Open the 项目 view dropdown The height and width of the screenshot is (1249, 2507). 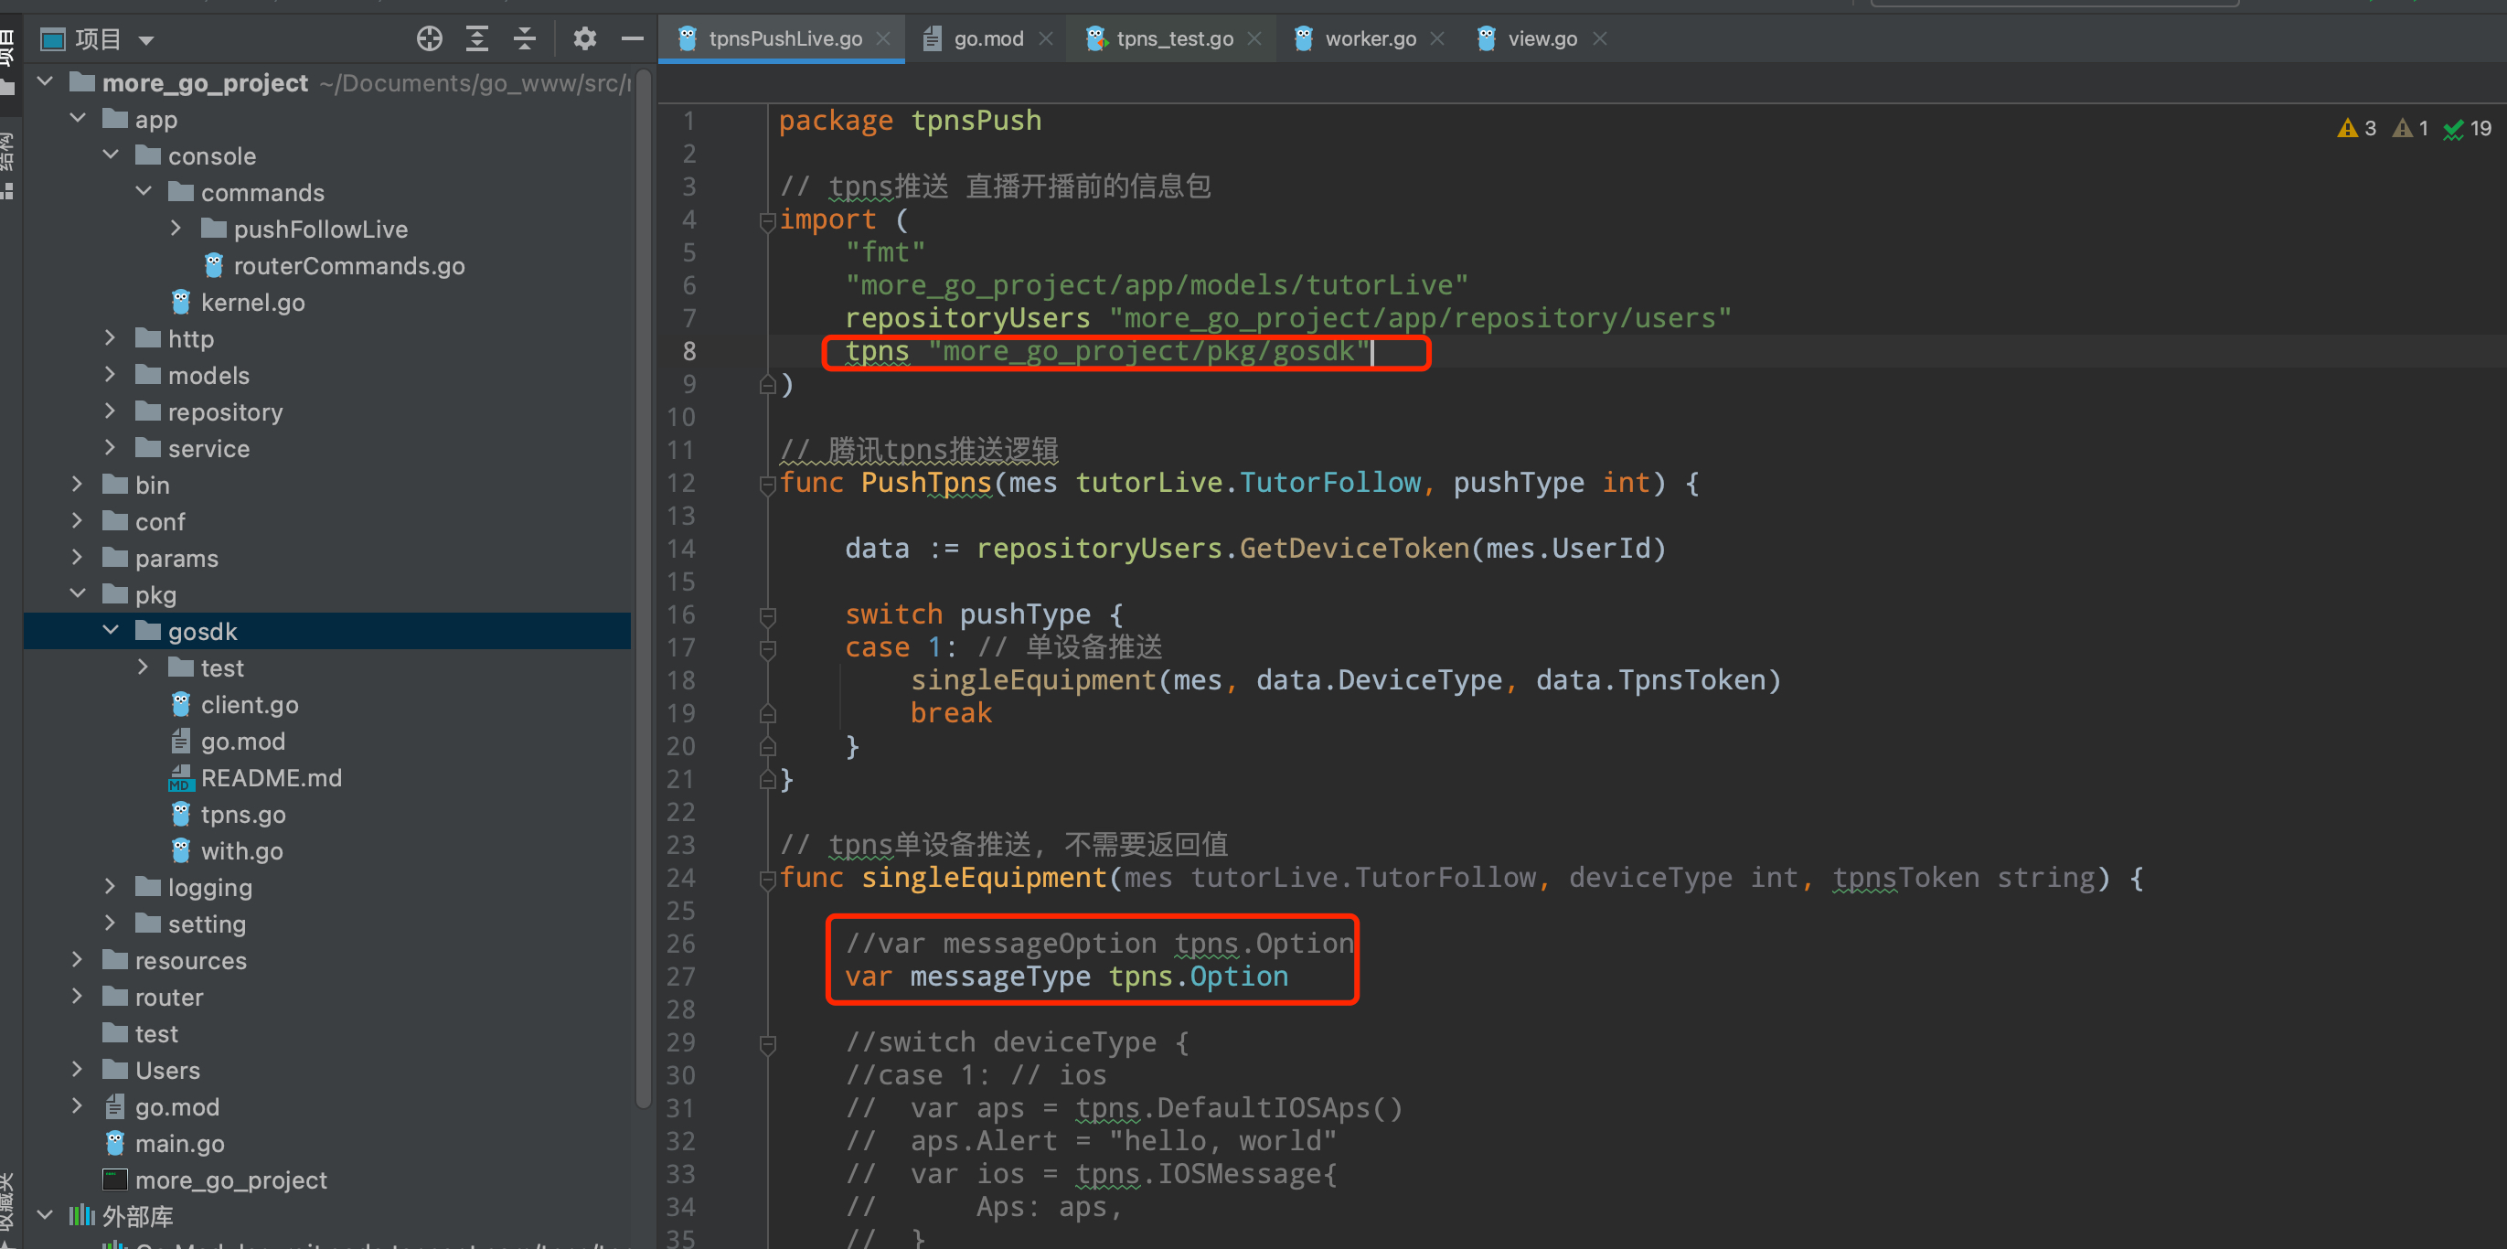(146, 40)
